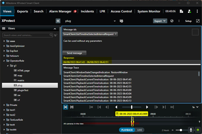The height and width of the screenshot is (134, 202).
Task: Select the pluginTest view
Action: click(x=23, y=90)
